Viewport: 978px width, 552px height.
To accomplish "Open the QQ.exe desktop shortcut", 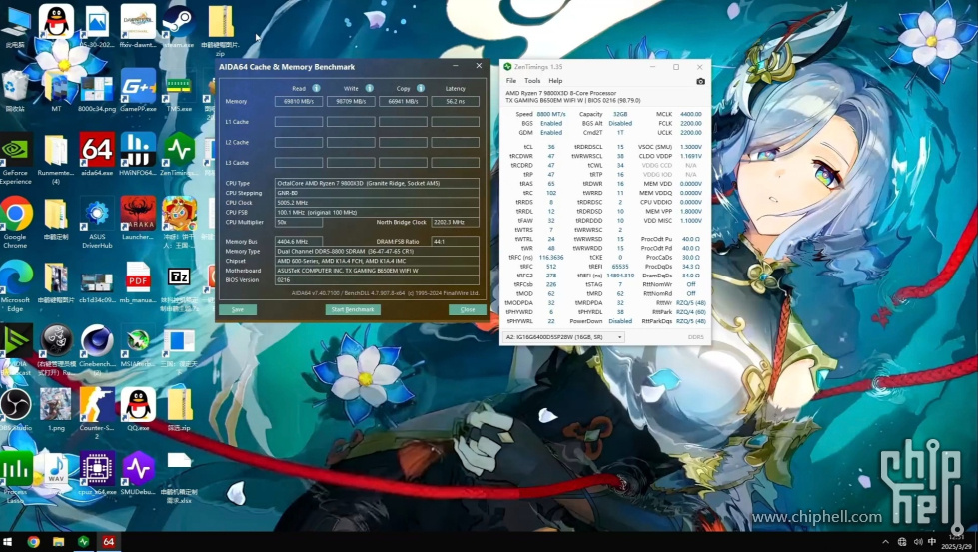I will pos(138,408).
